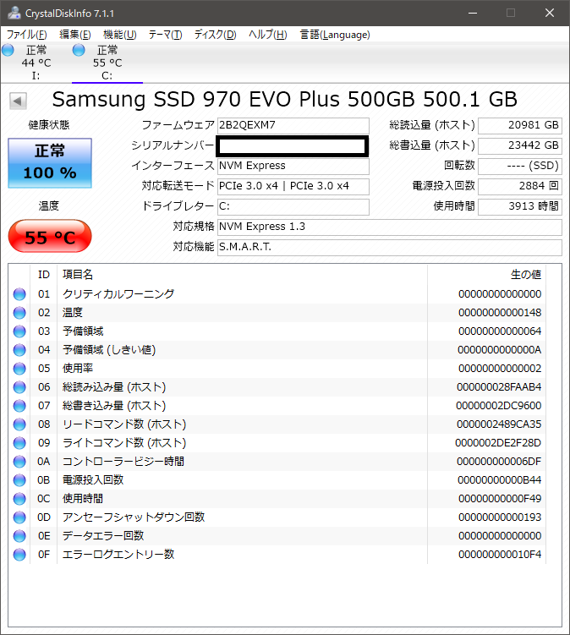Minimize the CrystalDiskInfo window
The width and height of the screenshot is (570, 635).
(473, 13)
